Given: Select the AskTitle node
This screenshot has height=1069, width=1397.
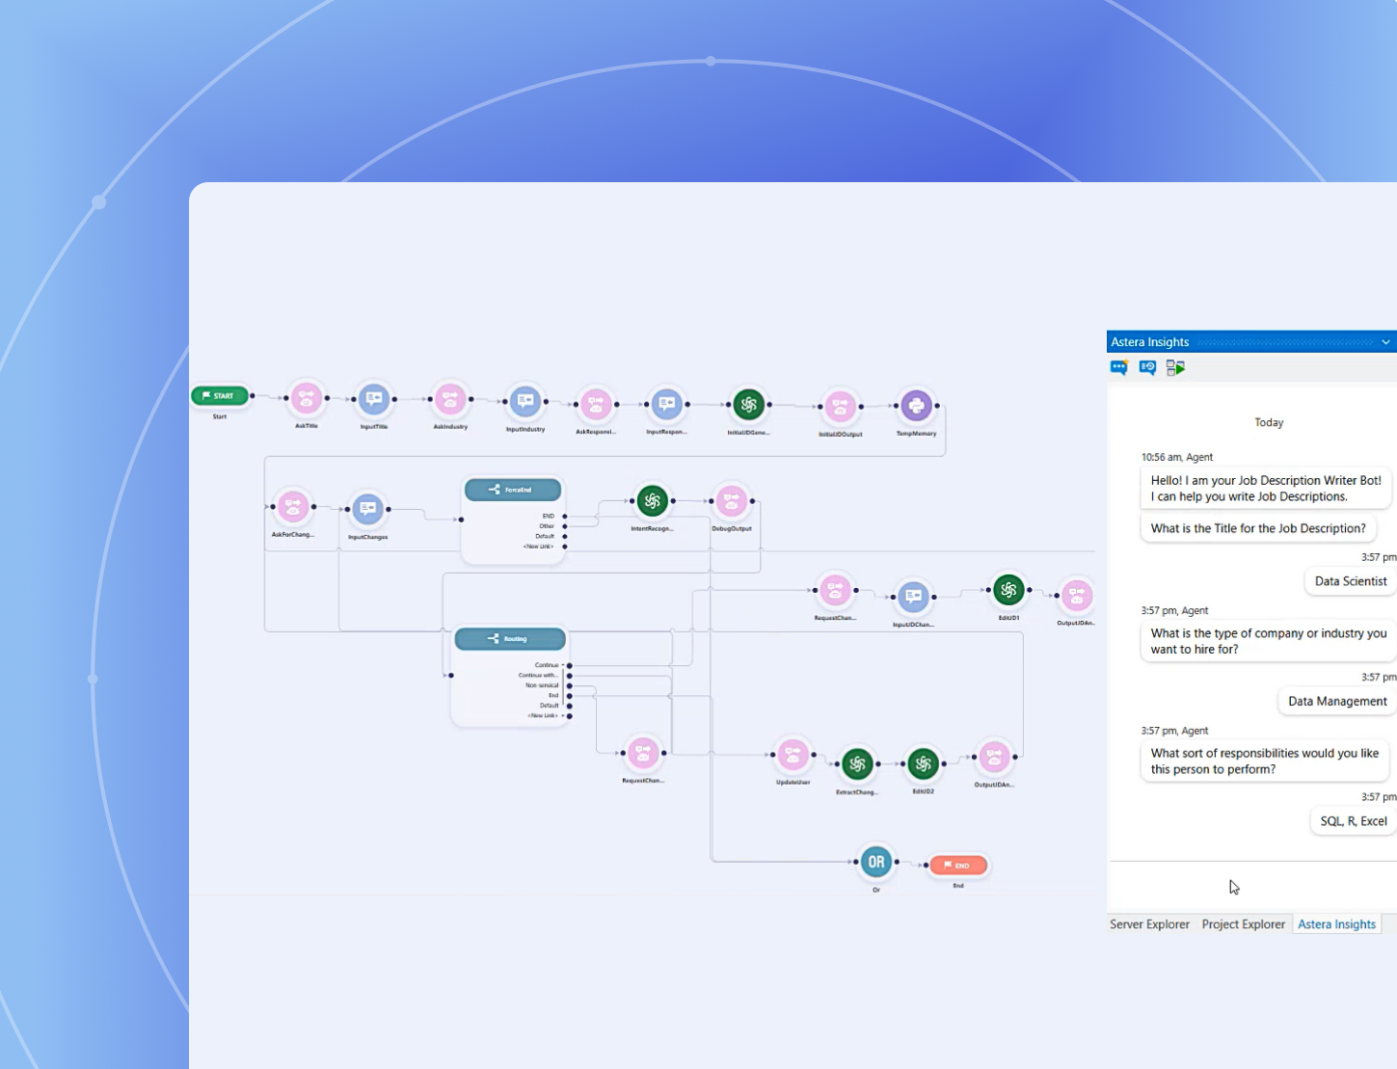Looking at the screenshot, I should (x=307, y=398).
